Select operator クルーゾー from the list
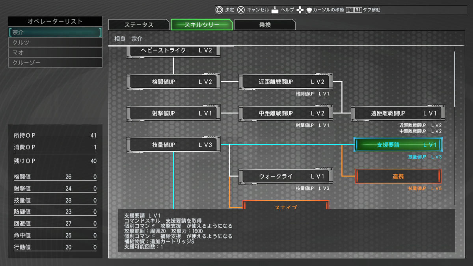473x266 pixels. (55, 63)
